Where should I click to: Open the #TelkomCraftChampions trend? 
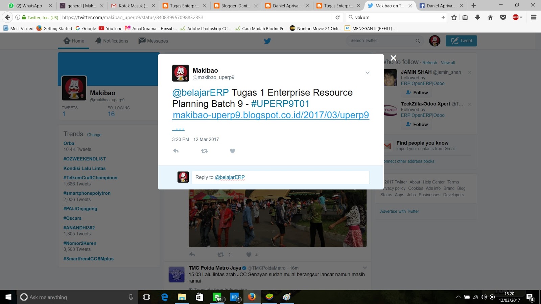[x=90, y=178]
